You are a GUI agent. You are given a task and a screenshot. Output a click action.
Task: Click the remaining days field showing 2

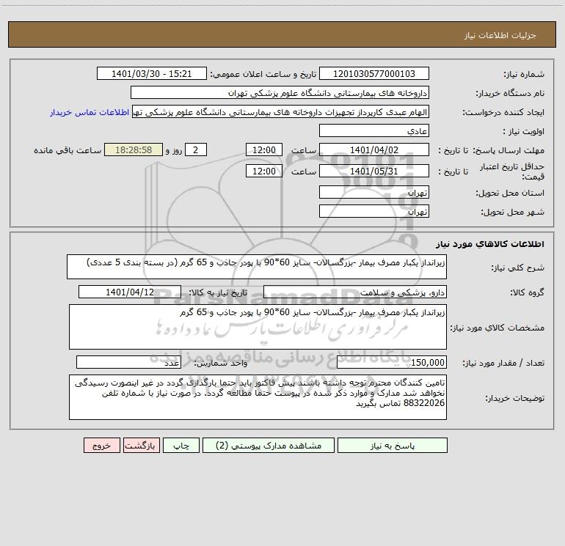tap(196, 150)
